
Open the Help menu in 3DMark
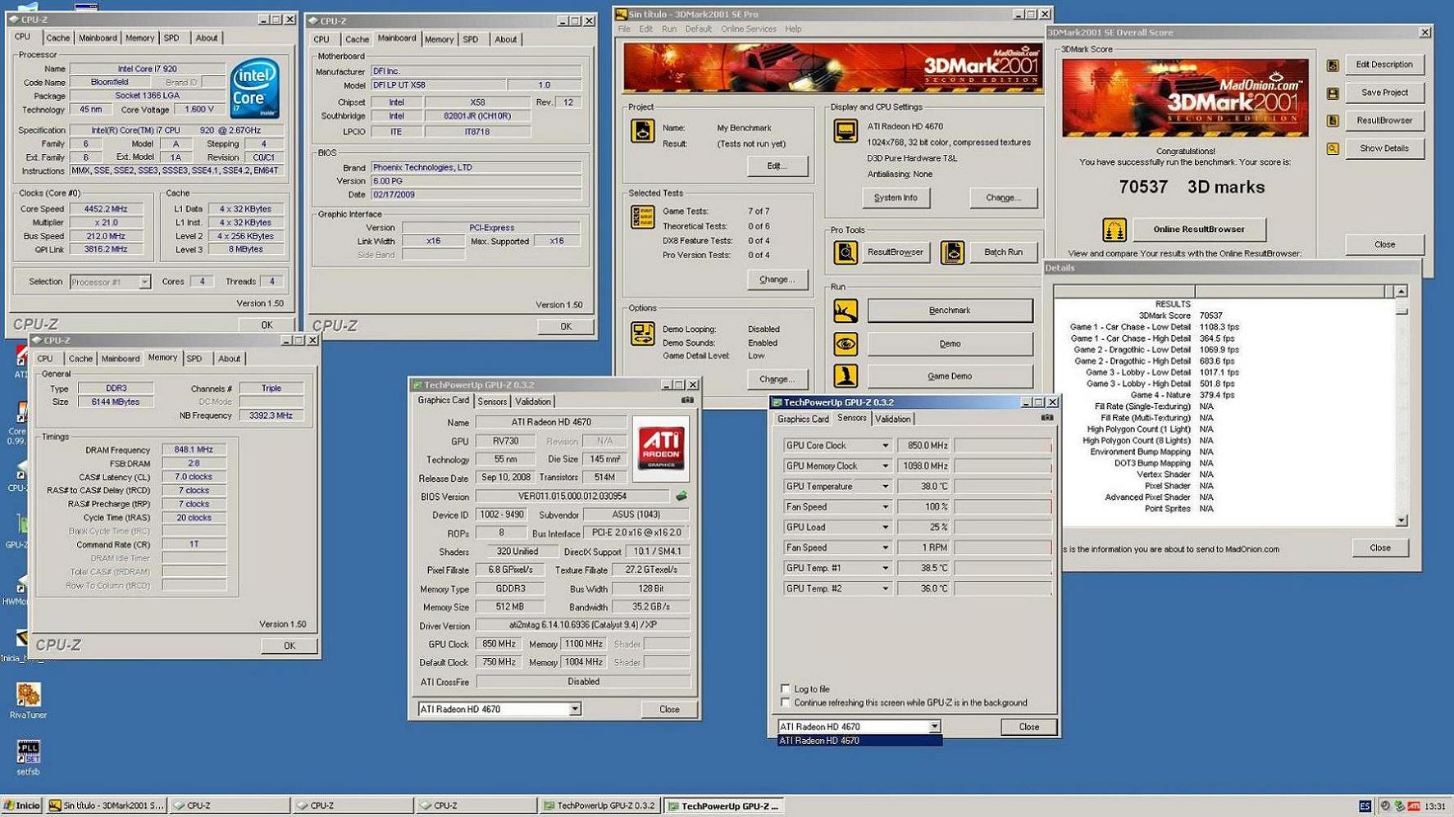(793, 29)
